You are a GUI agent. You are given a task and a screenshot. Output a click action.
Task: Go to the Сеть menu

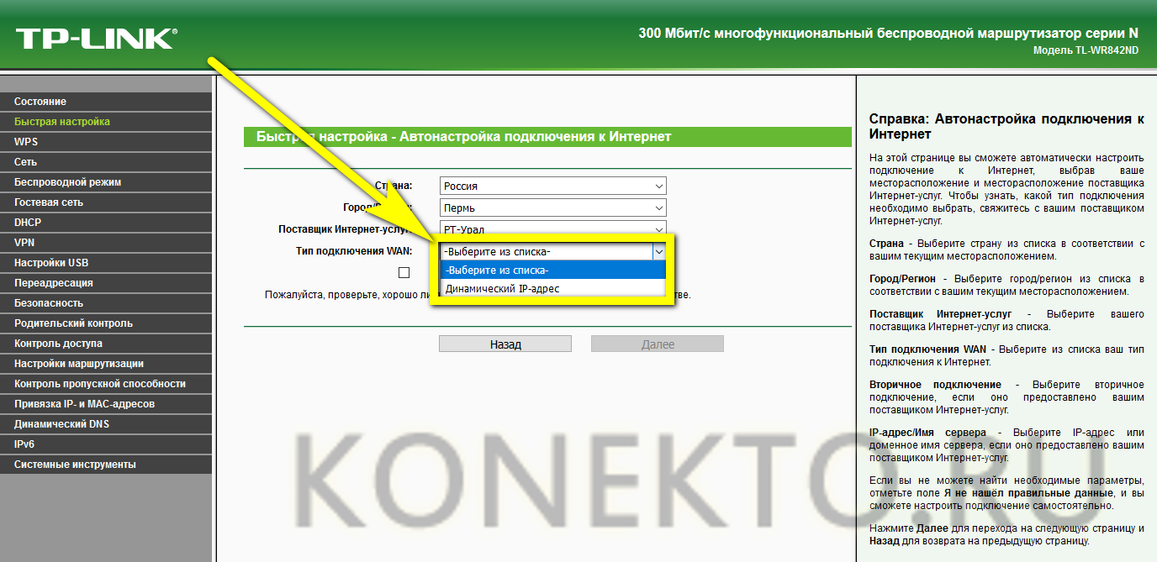coord(106,162)
